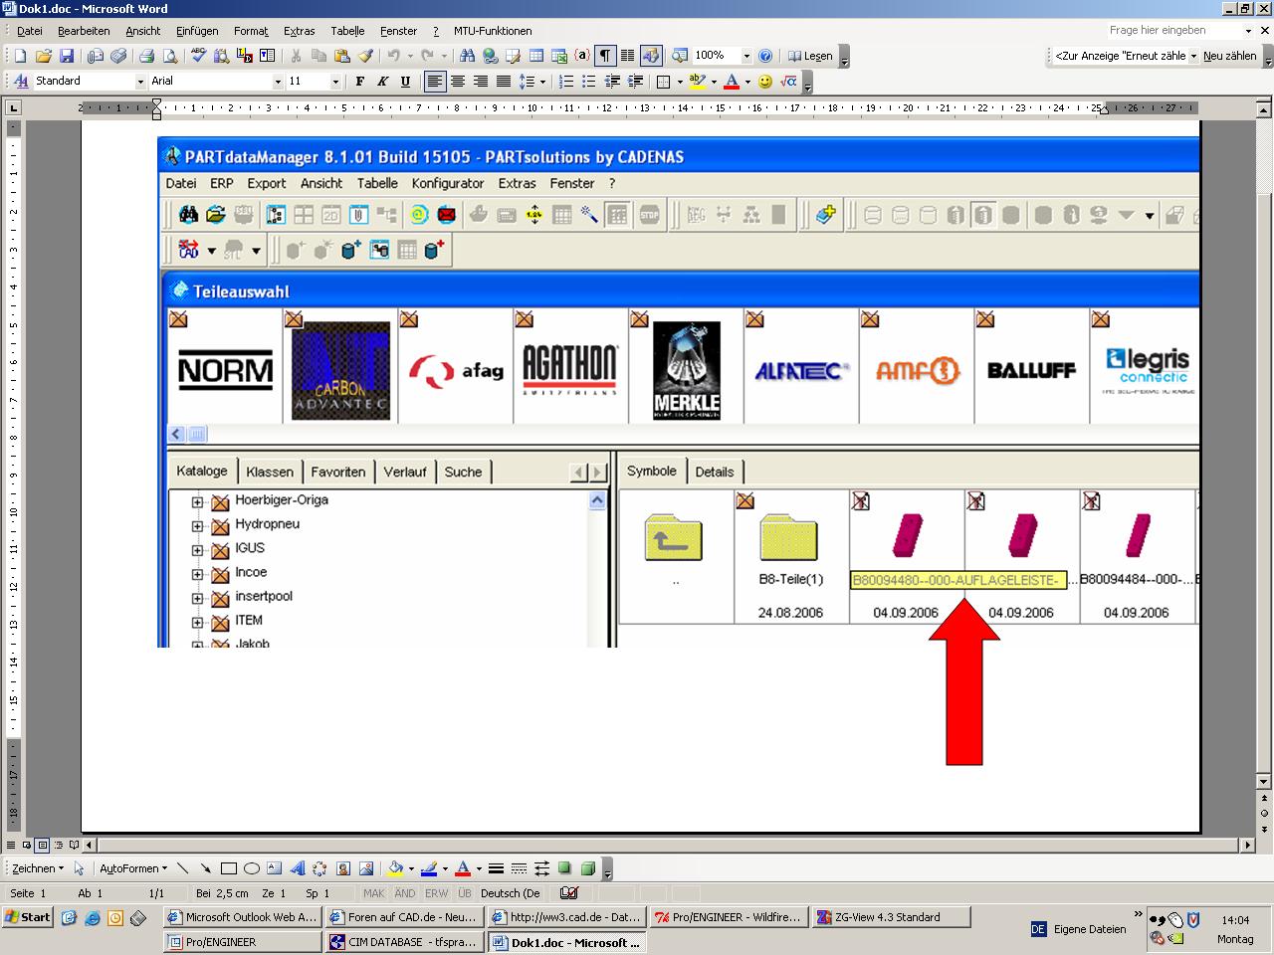
Task: Open the Style combo box showing Standard
Action: click(89, 82)
